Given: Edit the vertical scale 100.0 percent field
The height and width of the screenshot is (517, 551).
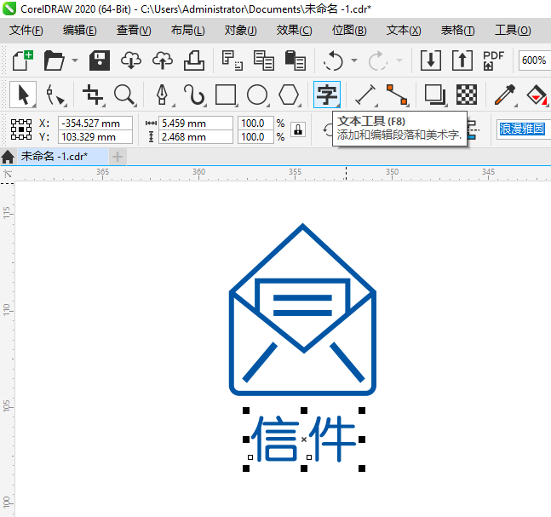Looking at the screenshot, I should (255, 137).
